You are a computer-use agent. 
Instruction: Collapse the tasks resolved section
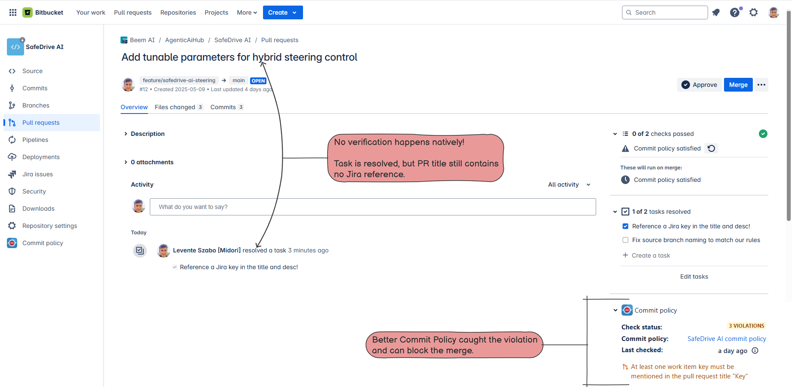tap(615, 212)
